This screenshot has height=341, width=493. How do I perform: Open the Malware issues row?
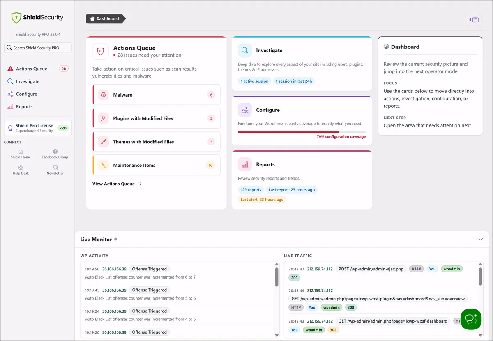157,95
